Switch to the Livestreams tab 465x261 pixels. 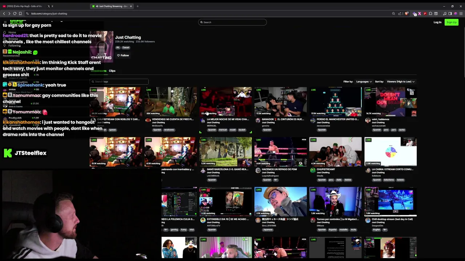pyautogui.click(x=98, y=71)
